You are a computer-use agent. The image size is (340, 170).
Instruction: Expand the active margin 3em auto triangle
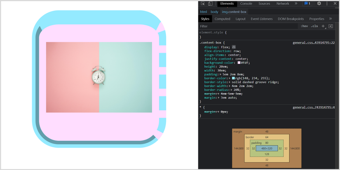click(x=219, y=98)
